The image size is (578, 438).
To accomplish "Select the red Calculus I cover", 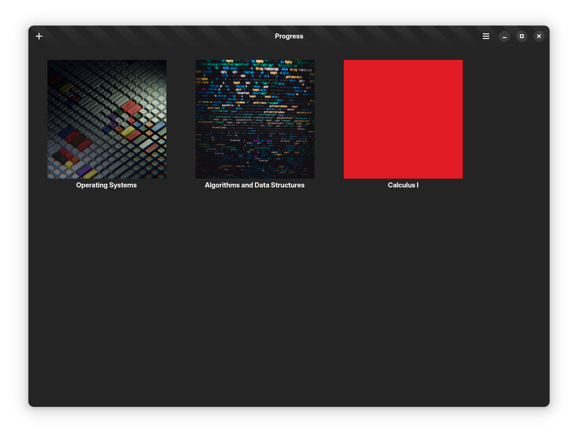I will pyautogui.click(x=403, y=119).
